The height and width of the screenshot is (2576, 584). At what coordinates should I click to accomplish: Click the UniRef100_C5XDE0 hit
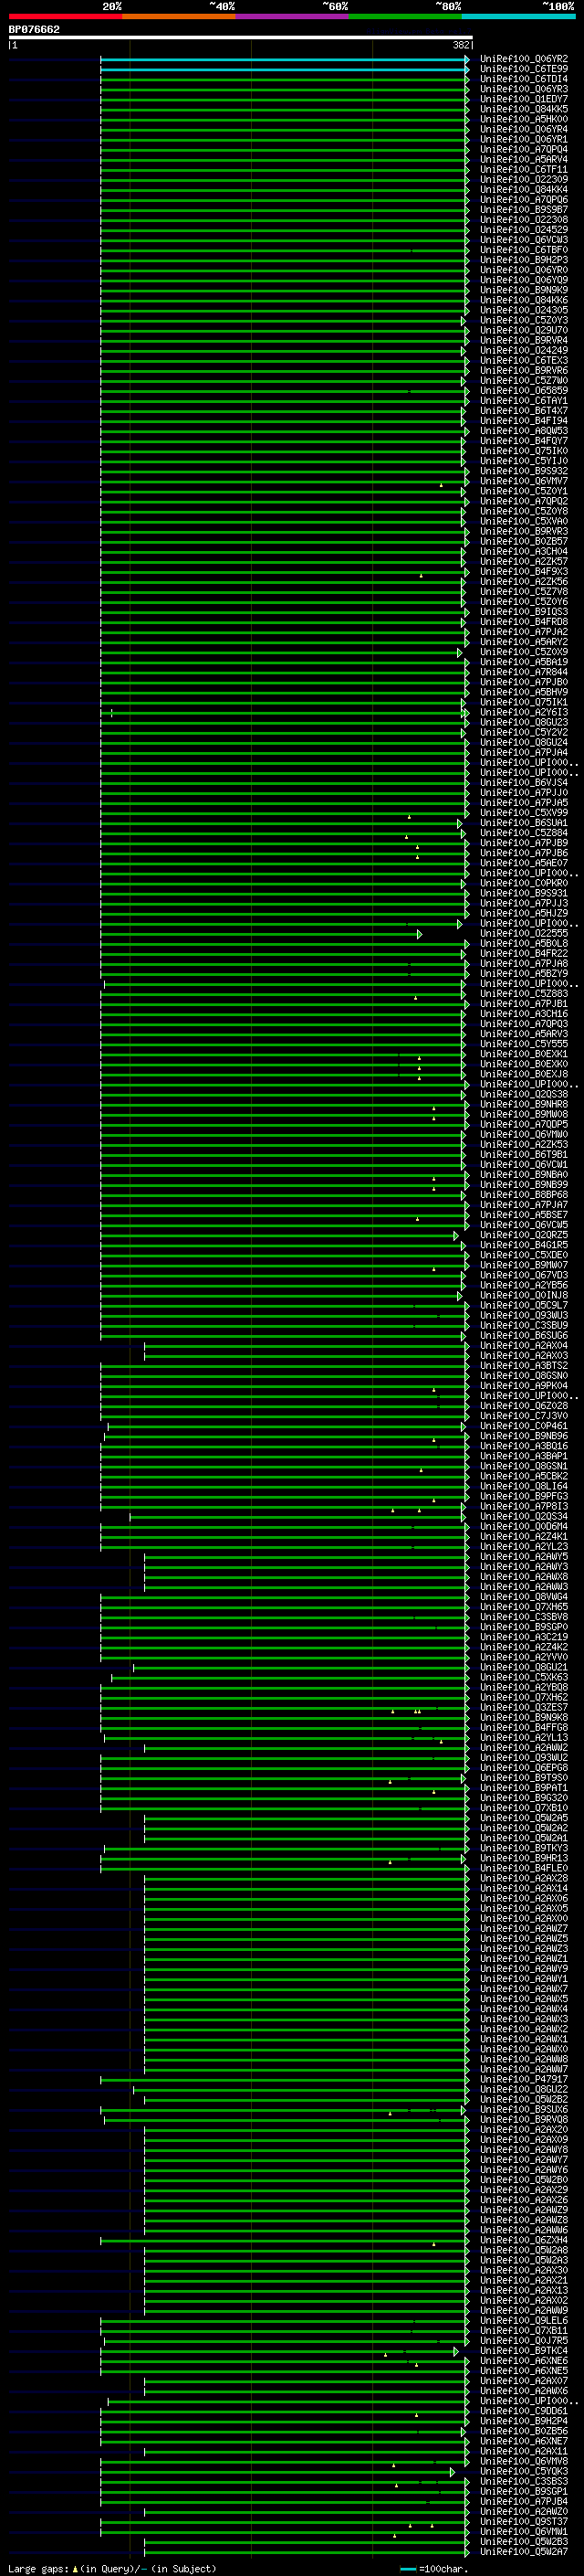coord(524,1256)
